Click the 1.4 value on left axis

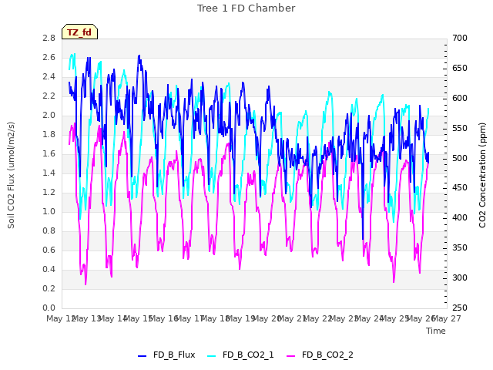point(49,173)
